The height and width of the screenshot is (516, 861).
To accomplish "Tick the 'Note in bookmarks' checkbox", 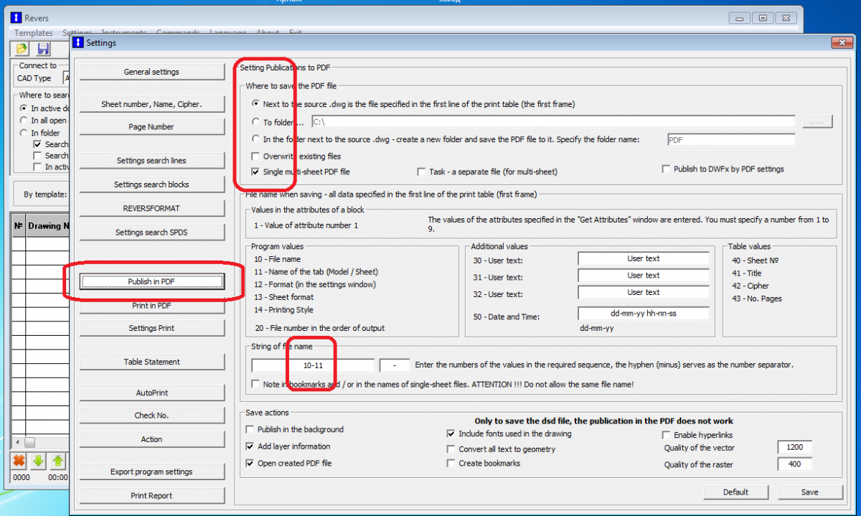I will pyautogui.click(x=256, y=385).
